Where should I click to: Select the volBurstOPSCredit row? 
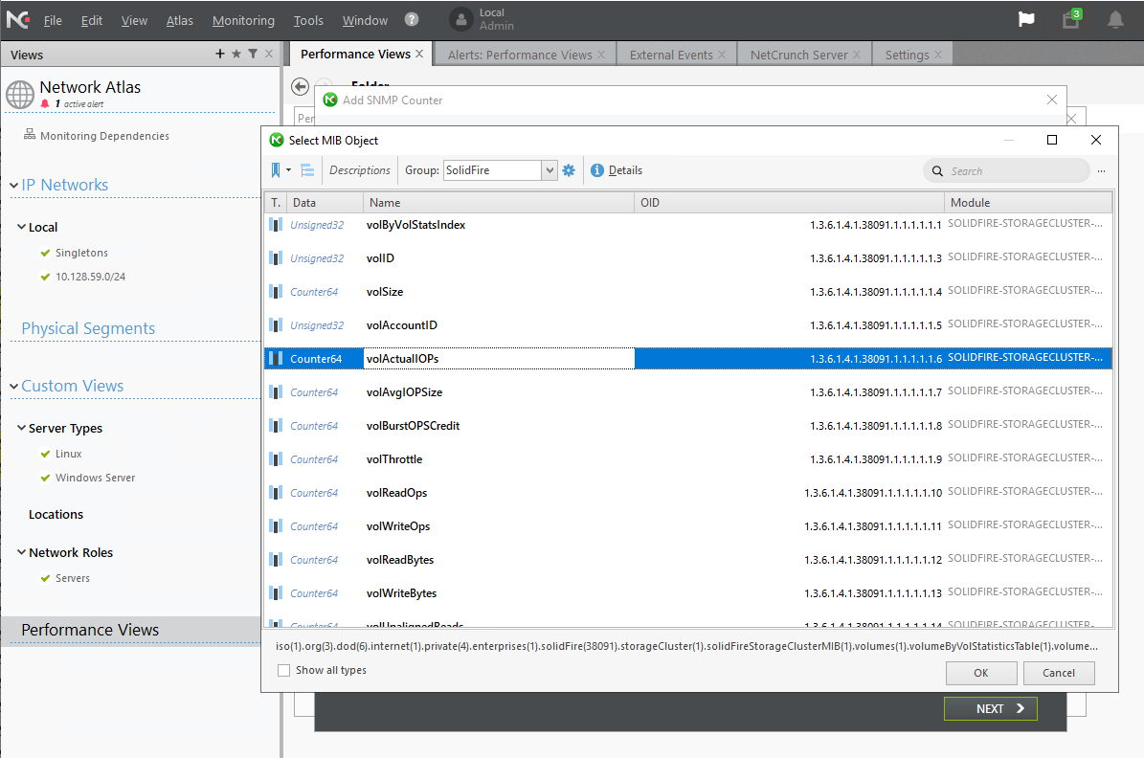pyautogui.click(x=688, y=425)
